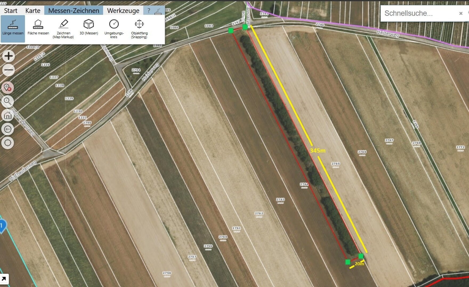Toggle Objektfang (Snapping)
The height and width of the screenshot is (287, 469).
139,29
